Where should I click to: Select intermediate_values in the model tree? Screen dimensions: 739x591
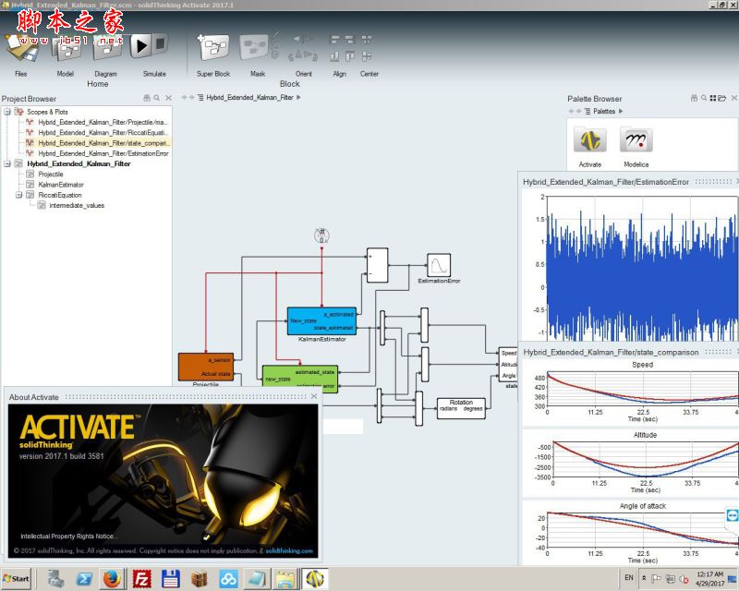pos(77,205)
